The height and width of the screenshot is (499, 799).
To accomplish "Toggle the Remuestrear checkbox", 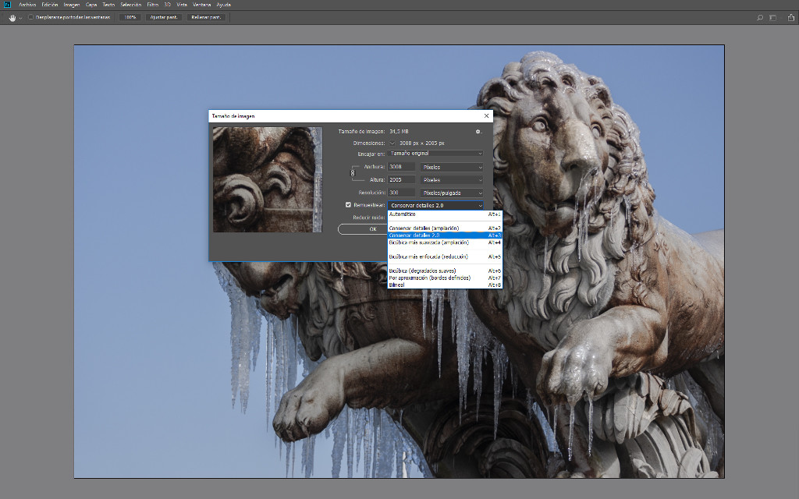I will 348,205.
